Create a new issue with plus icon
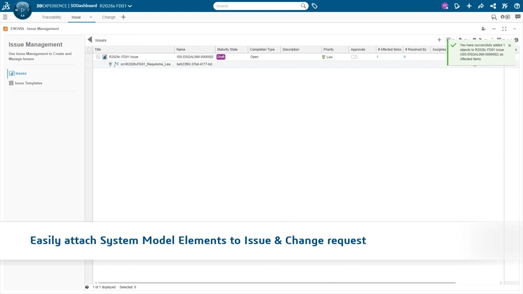 (x=439, y=40)
